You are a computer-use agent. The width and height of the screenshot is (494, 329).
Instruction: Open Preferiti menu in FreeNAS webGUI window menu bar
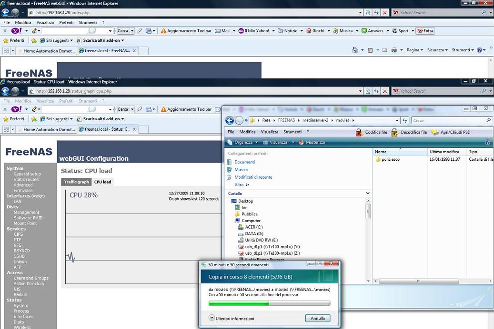point(66,23)
